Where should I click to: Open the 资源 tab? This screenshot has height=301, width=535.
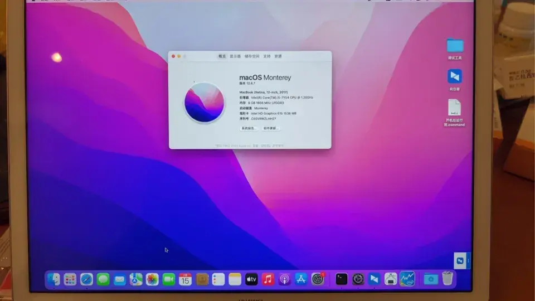coord(278,56)
